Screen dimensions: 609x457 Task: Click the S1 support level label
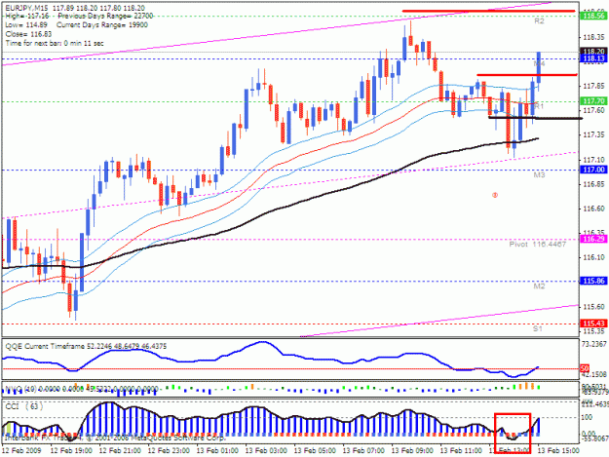pos(538,329)
